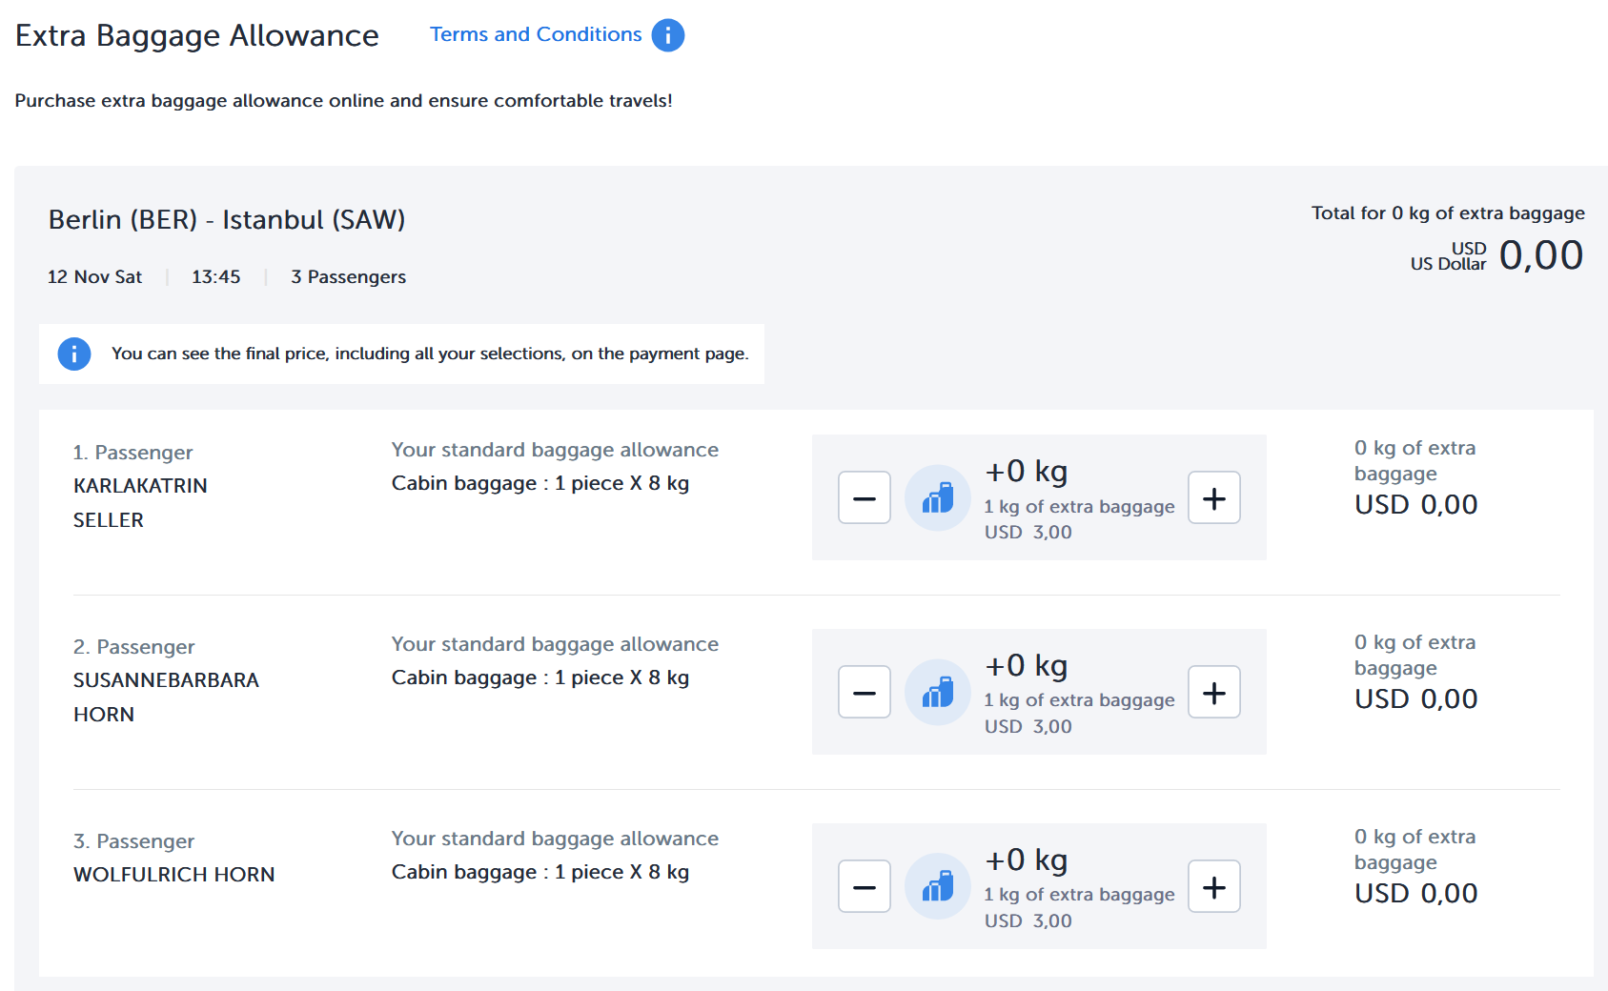Image resolution: width=1608 pixels, height=991 pixels.
Task: Add extra baggage kg for Susannebarbara Horn
Action: pyautogui.click(x=1213, y=692)
